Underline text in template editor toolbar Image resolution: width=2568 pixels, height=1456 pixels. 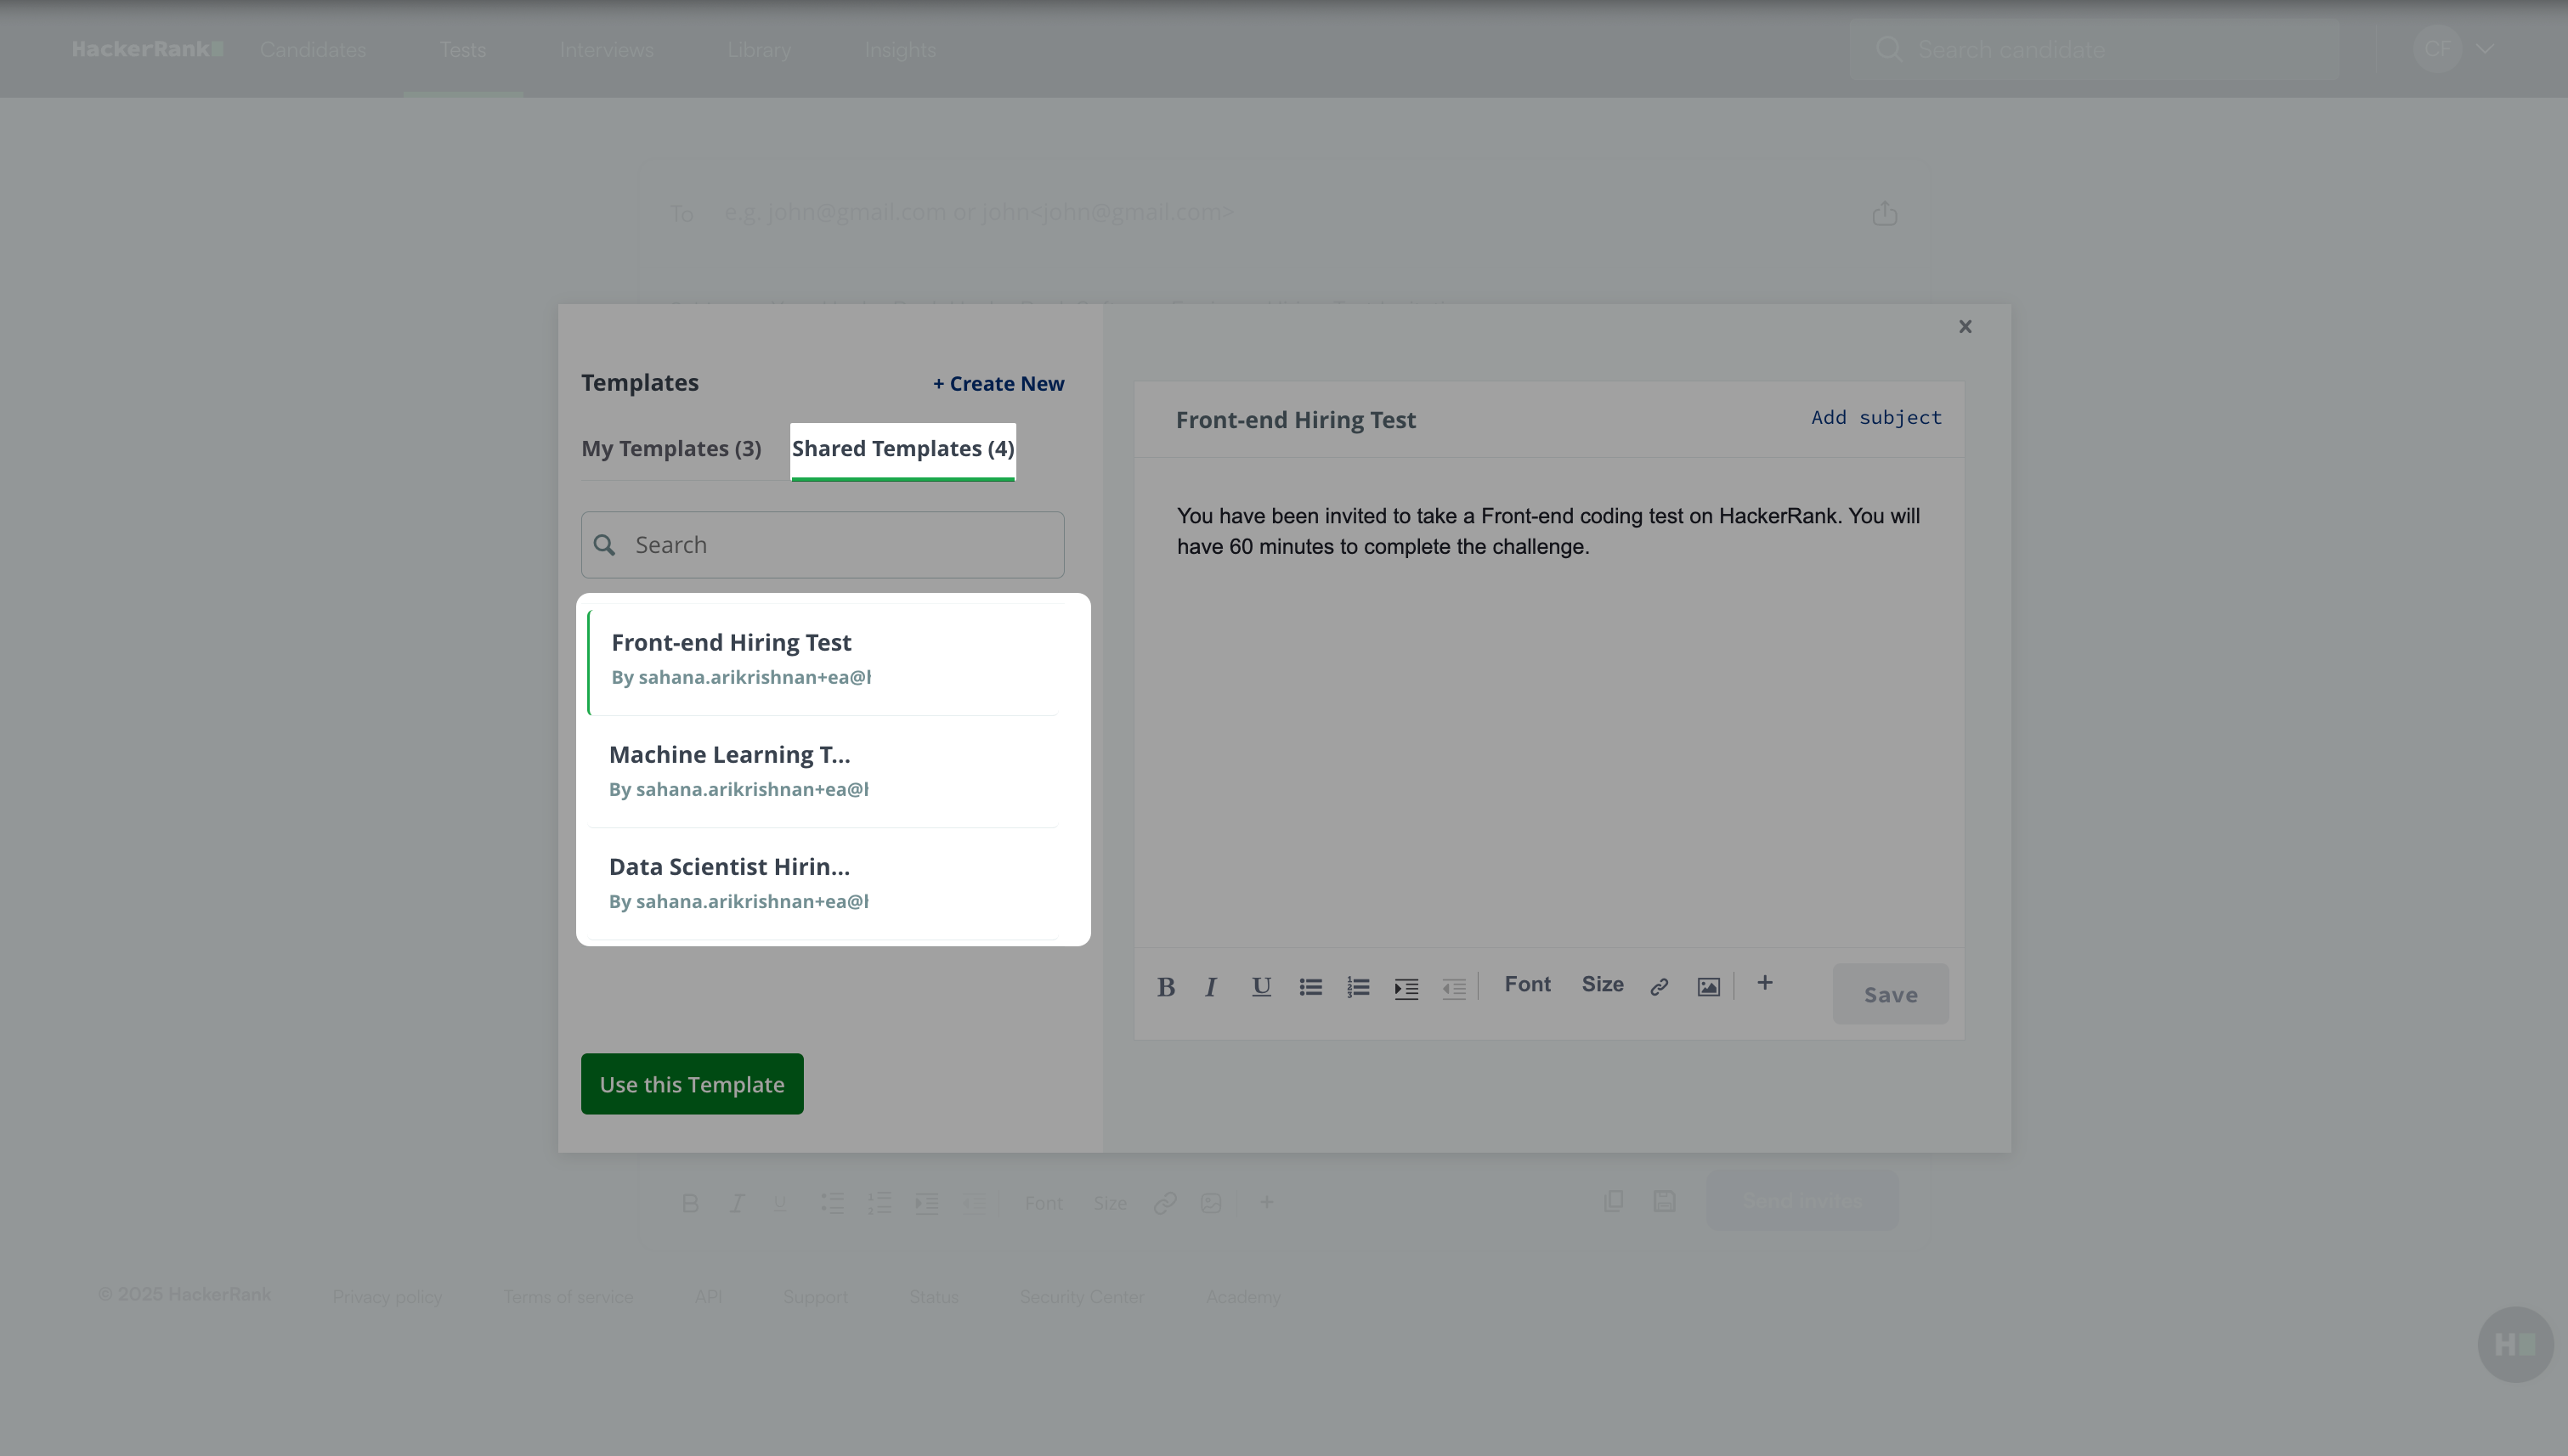pyautogui.click(x=1260, y=987)
